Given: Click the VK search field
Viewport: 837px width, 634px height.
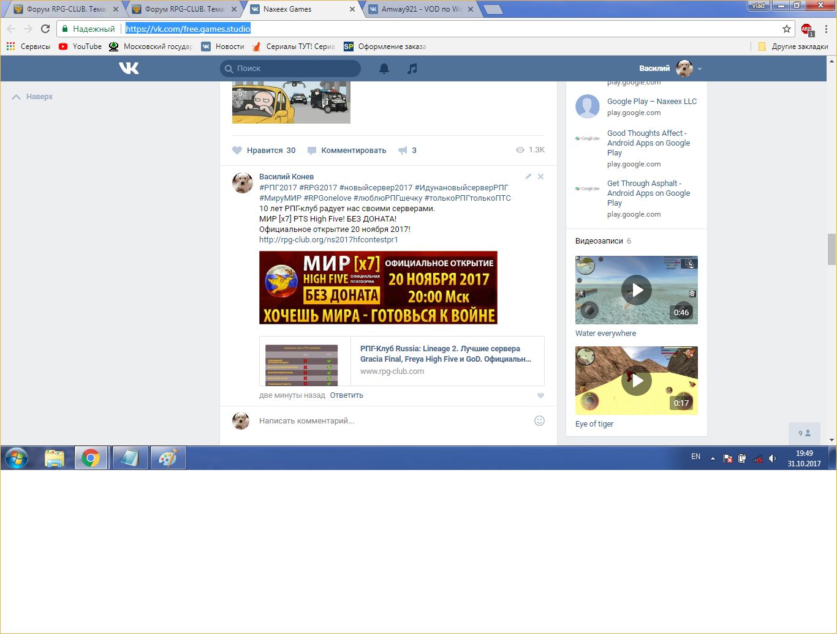Looking at the screenshot, I should click(x=290, y=69).
